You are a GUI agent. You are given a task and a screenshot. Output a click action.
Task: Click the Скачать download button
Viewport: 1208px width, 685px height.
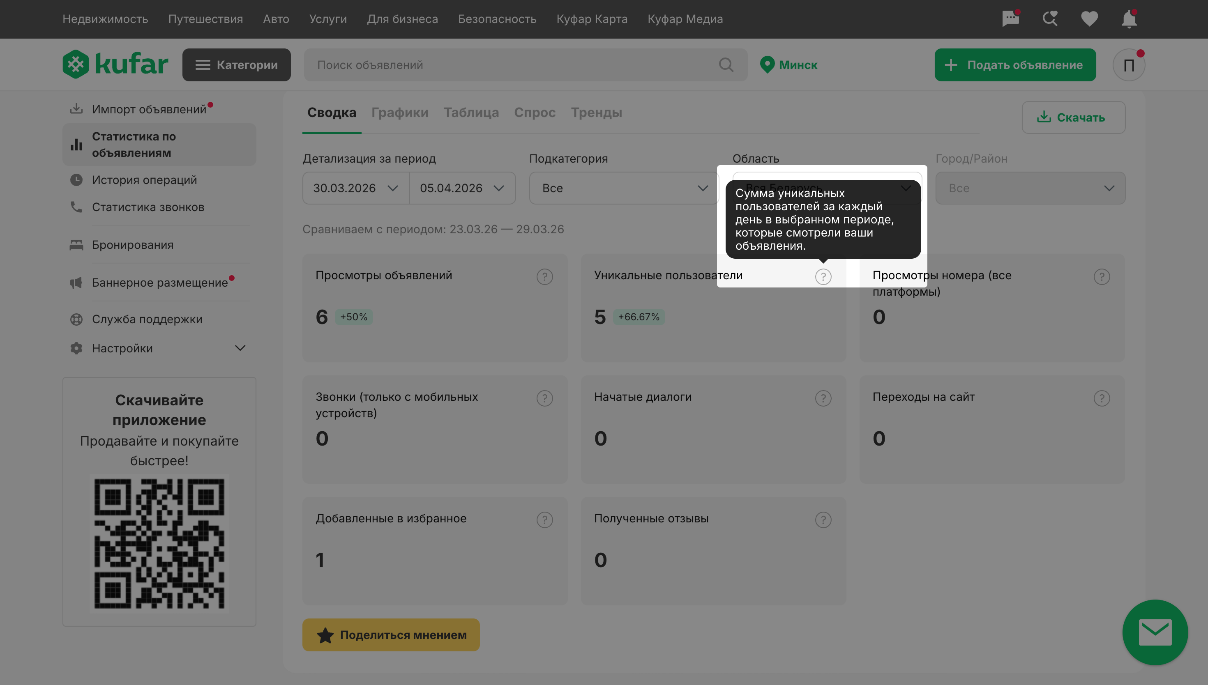(x=1073, y=117)
